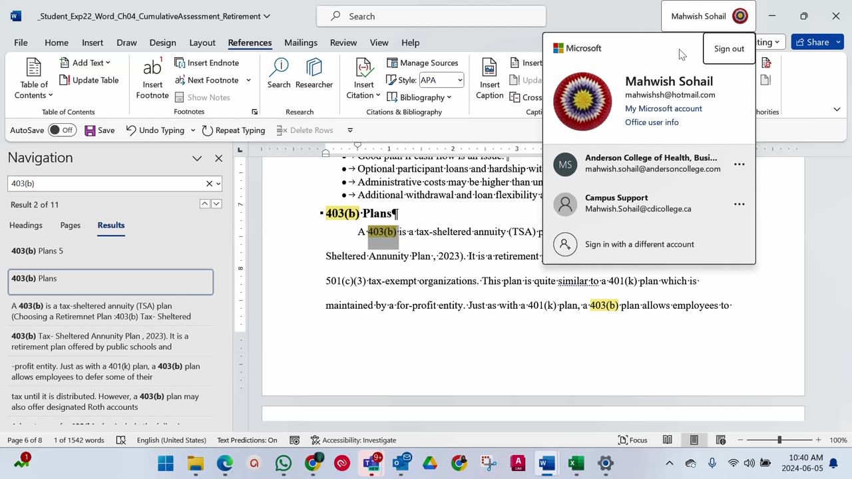Switch to the Layout ribbon tab
Viewport: 852px width, 479px height.
click(202, 43)
